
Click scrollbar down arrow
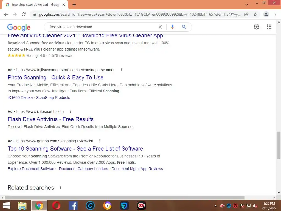pyautogui.click(x=279, y=193)
